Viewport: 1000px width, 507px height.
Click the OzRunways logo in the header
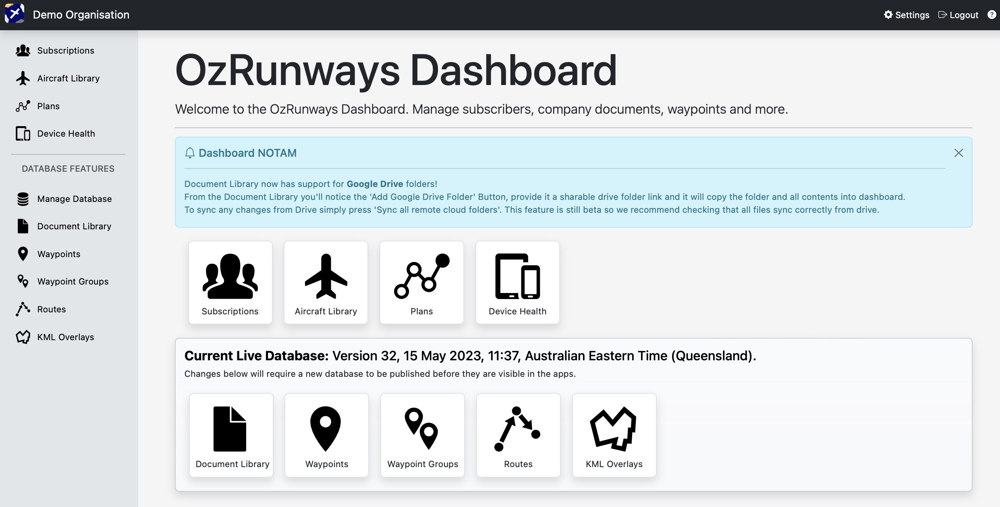coord(15,14)
